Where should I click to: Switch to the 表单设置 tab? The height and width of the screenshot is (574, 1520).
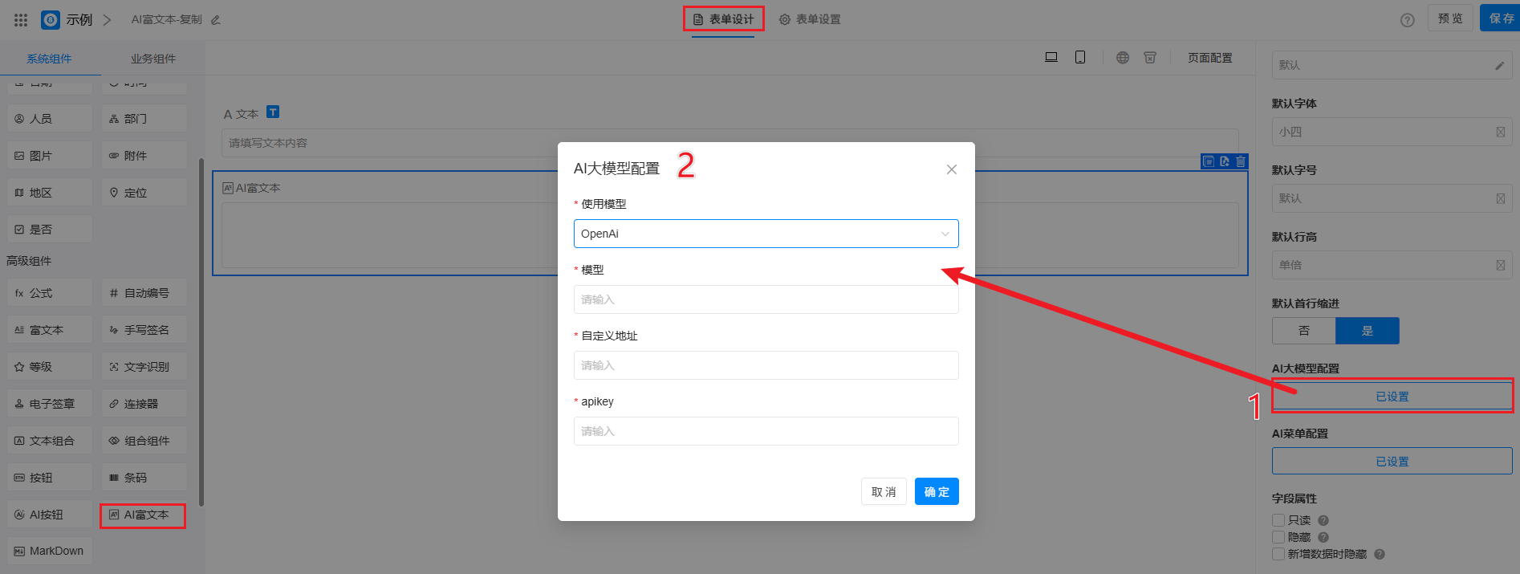pos(810,19)
